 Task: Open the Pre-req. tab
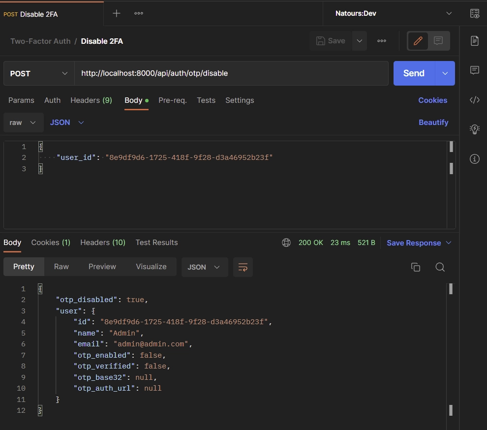pyautogui.click(x=172, y=100)
